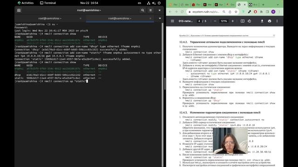
Task: Click the red Opera-style extension icon
Action: tap(256, 12)
